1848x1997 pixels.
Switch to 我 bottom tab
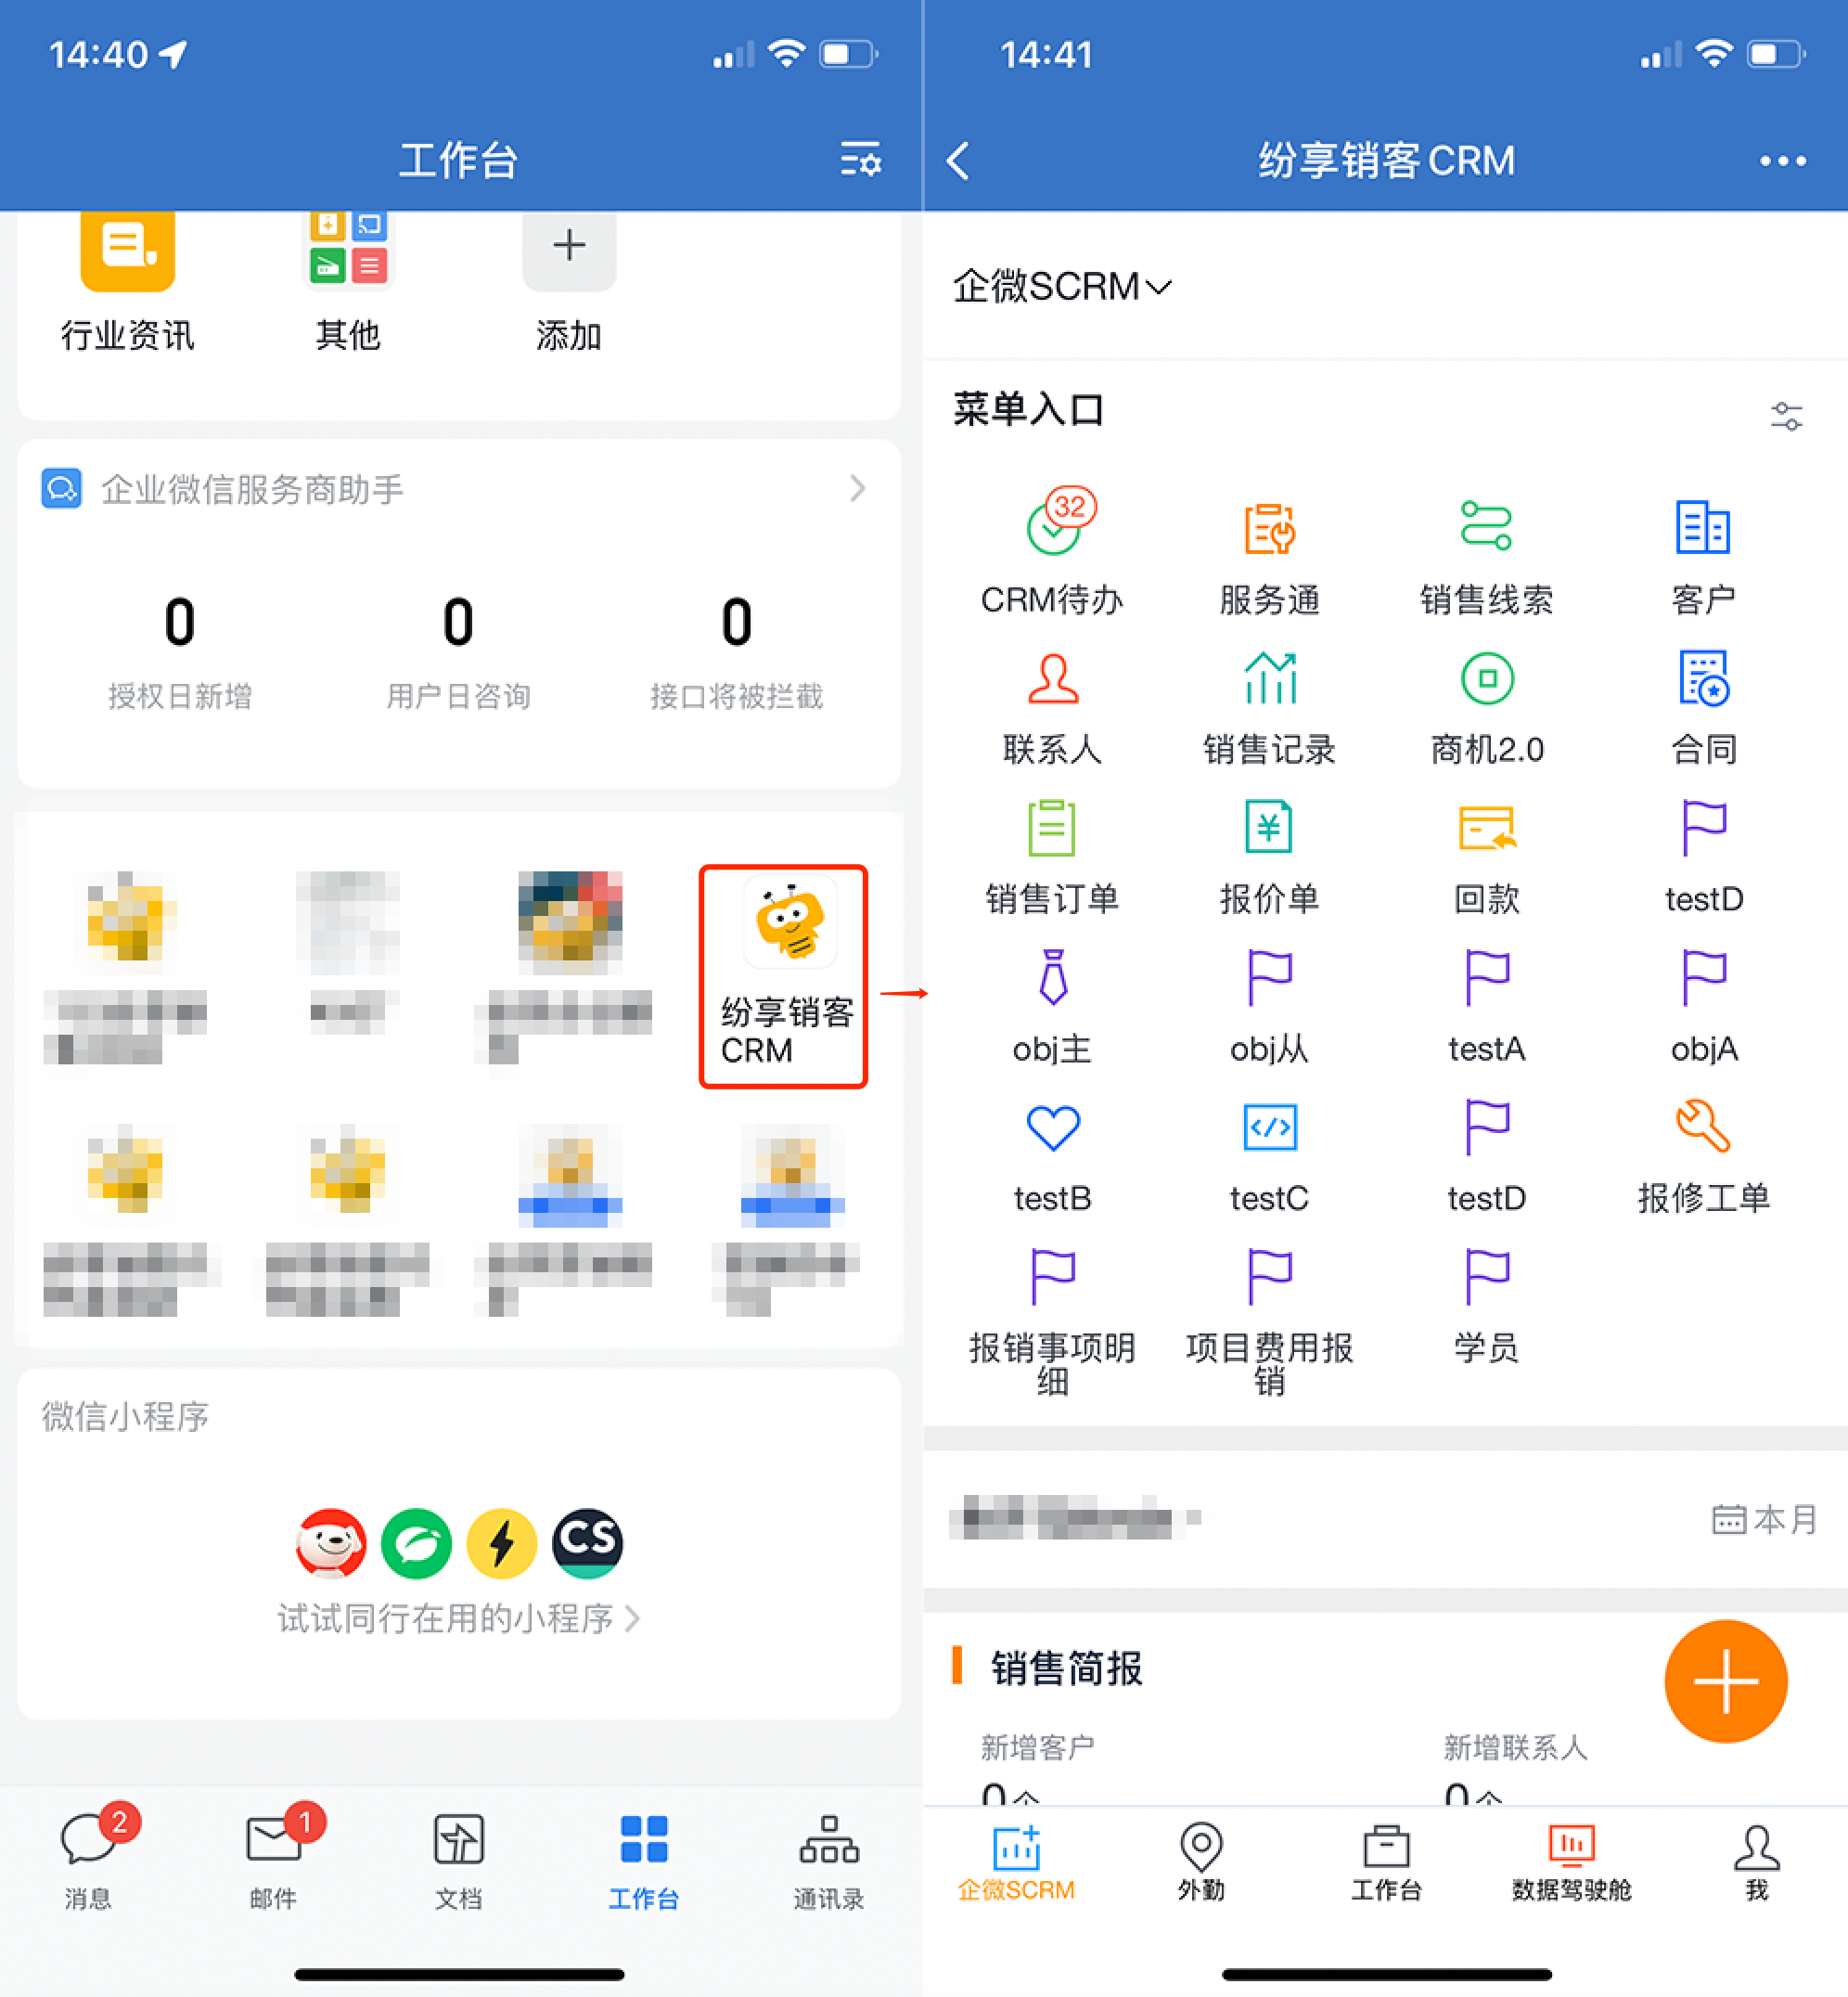(x=1756, y=1861)
